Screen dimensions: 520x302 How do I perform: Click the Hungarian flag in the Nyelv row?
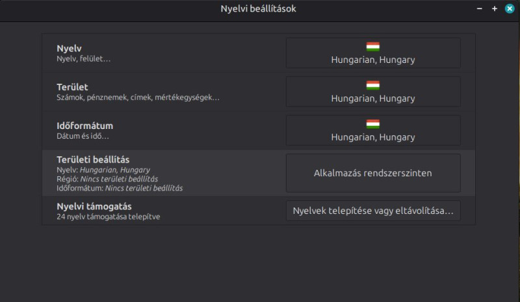[373, 47]
